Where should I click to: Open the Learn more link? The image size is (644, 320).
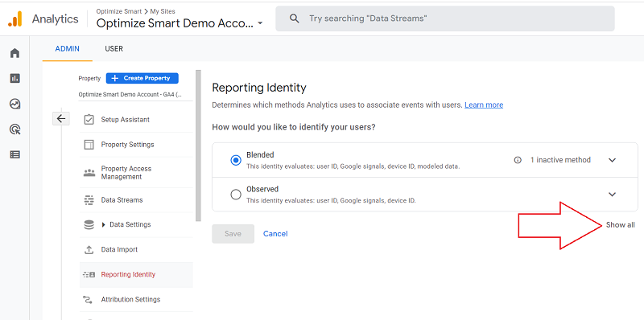484,105
